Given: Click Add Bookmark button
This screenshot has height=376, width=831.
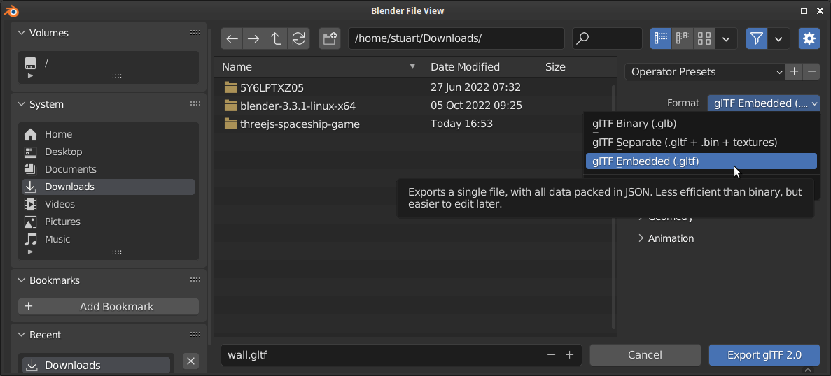Looking at the screenshot, I should (x=108, y=306).
